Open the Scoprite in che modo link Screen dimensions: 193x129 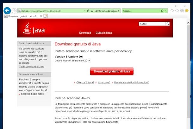coord(32,94)
